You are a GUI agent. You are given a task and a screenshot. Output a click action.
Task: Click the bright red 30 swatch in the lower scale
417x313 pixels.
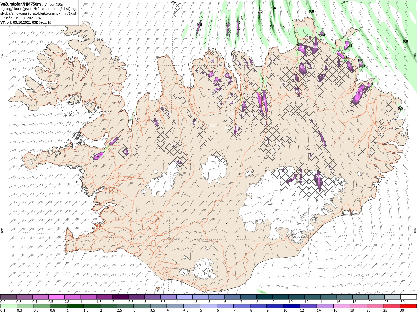click(409, 306)
